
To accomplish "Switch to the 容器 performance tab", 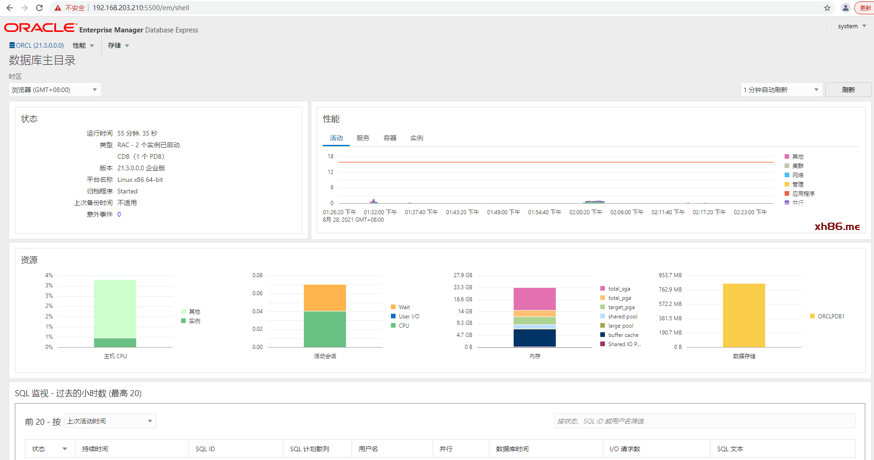I will pos(390,138).
